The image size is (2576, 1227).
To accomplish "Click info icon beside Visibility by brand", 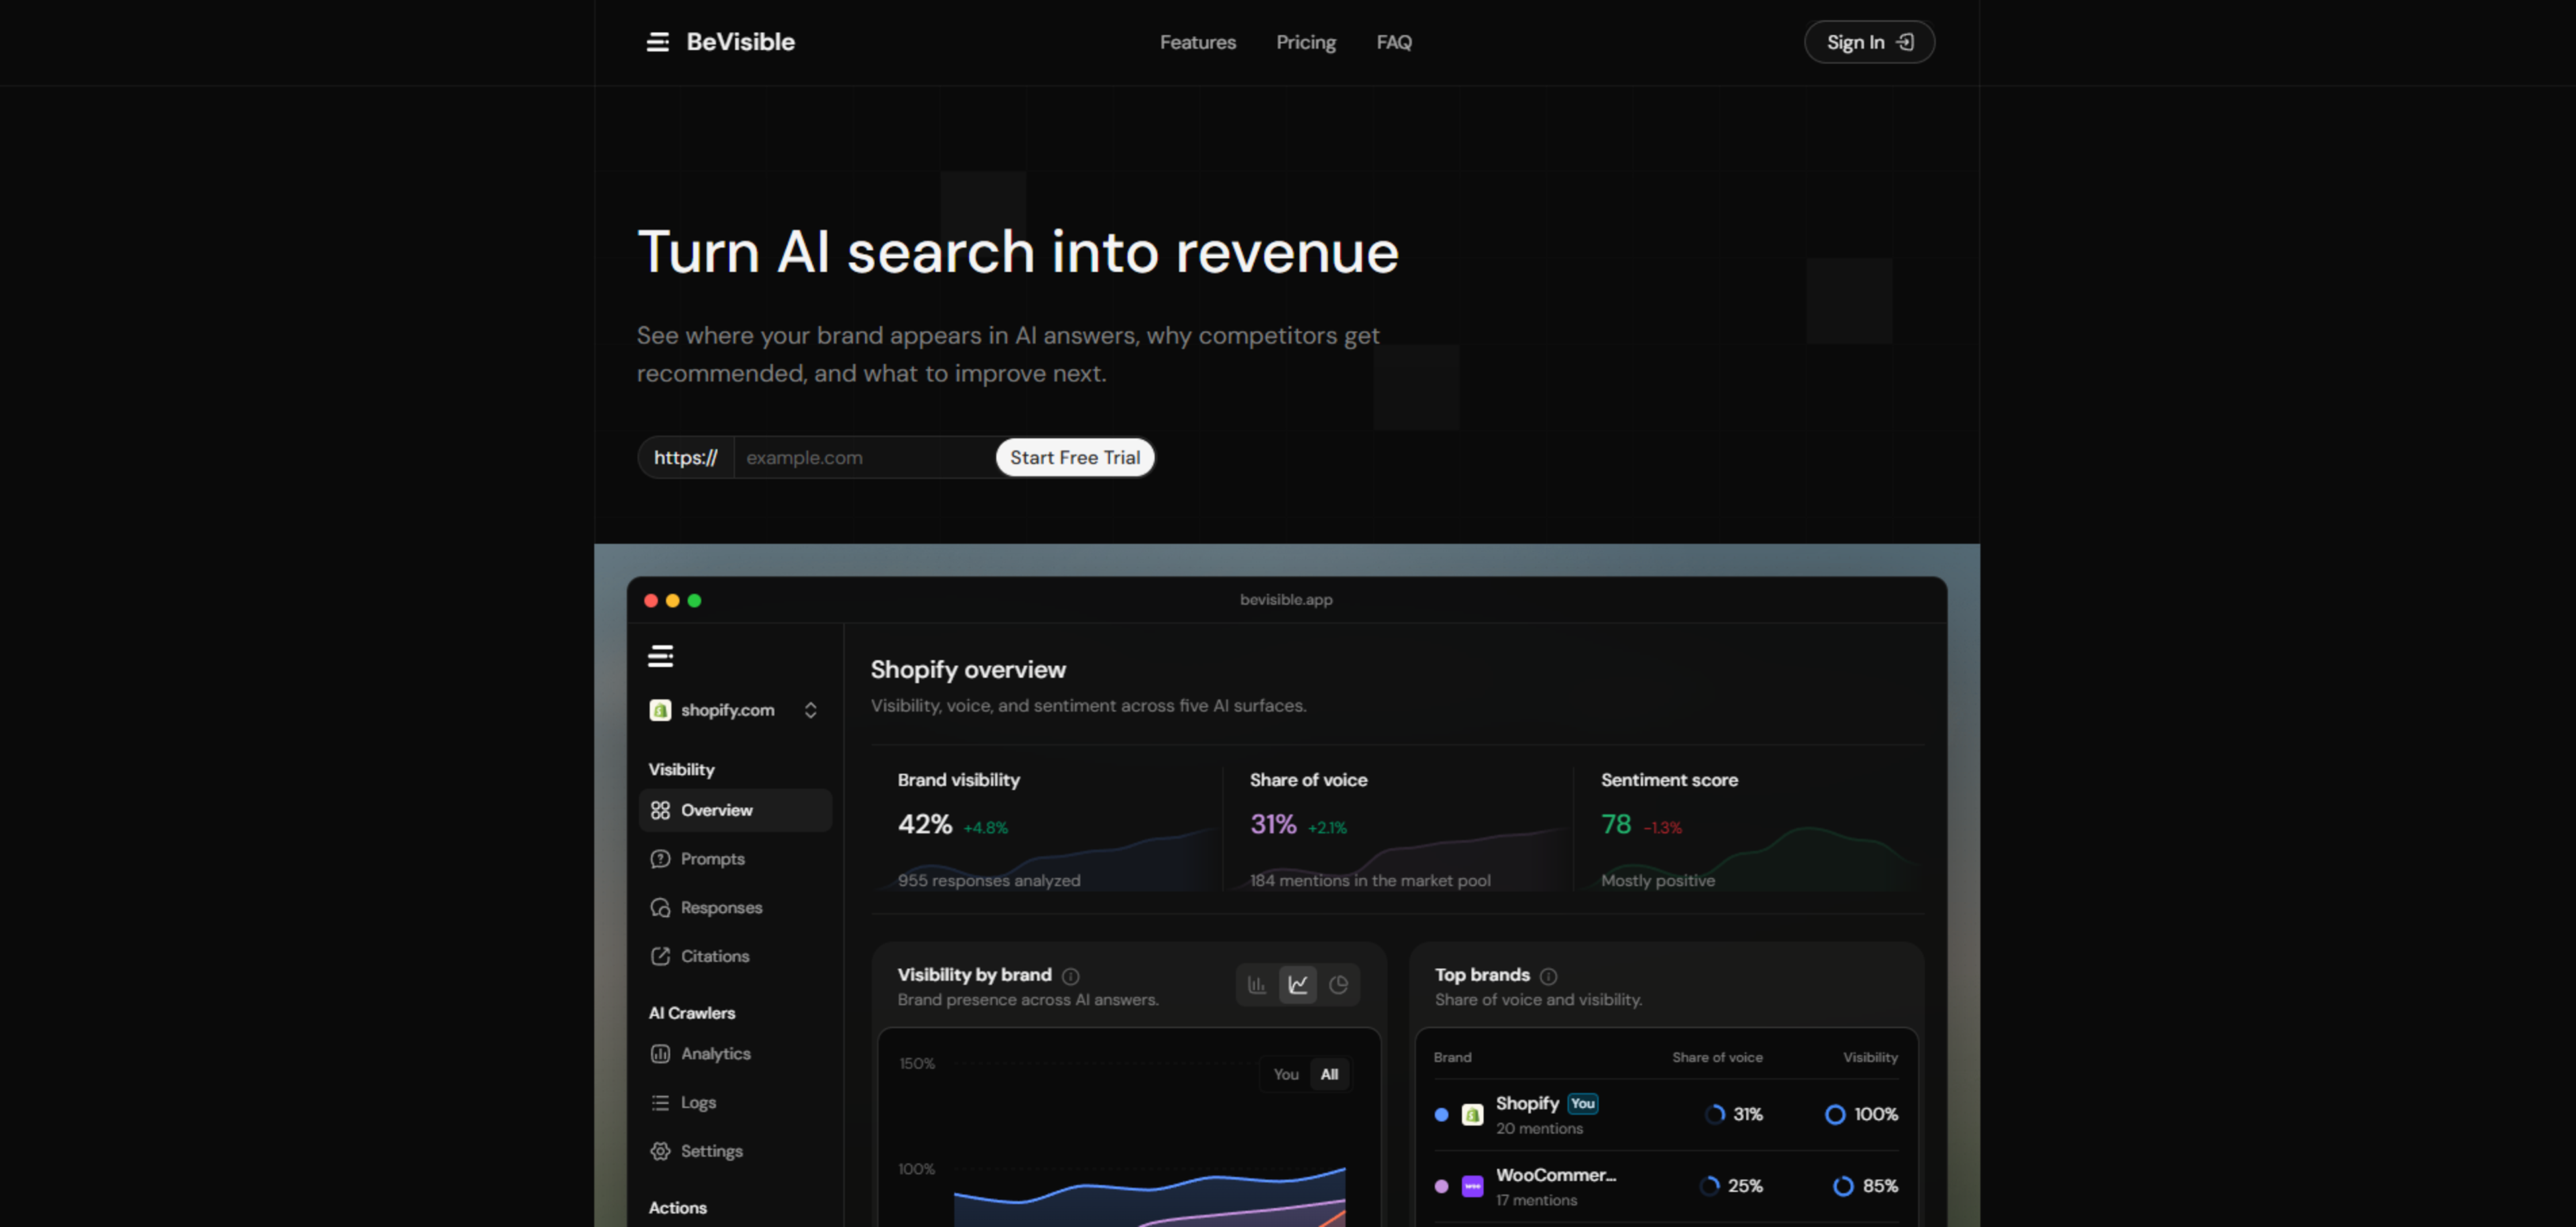I will pos(1070,976).
